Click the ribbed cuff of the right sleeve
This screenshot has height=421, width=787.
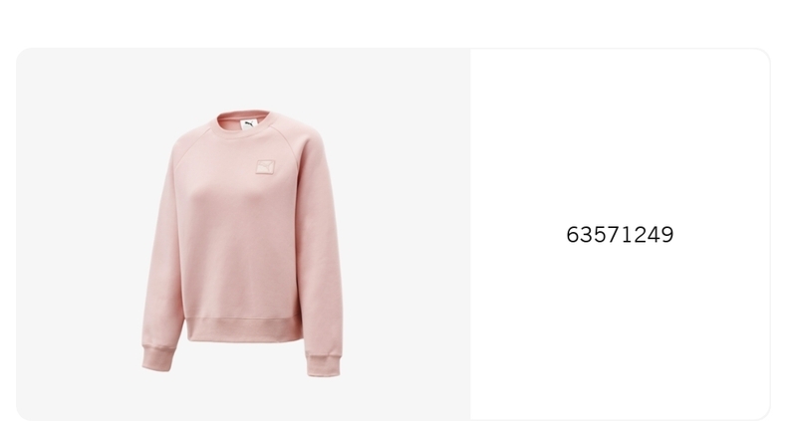pos(324,365)
